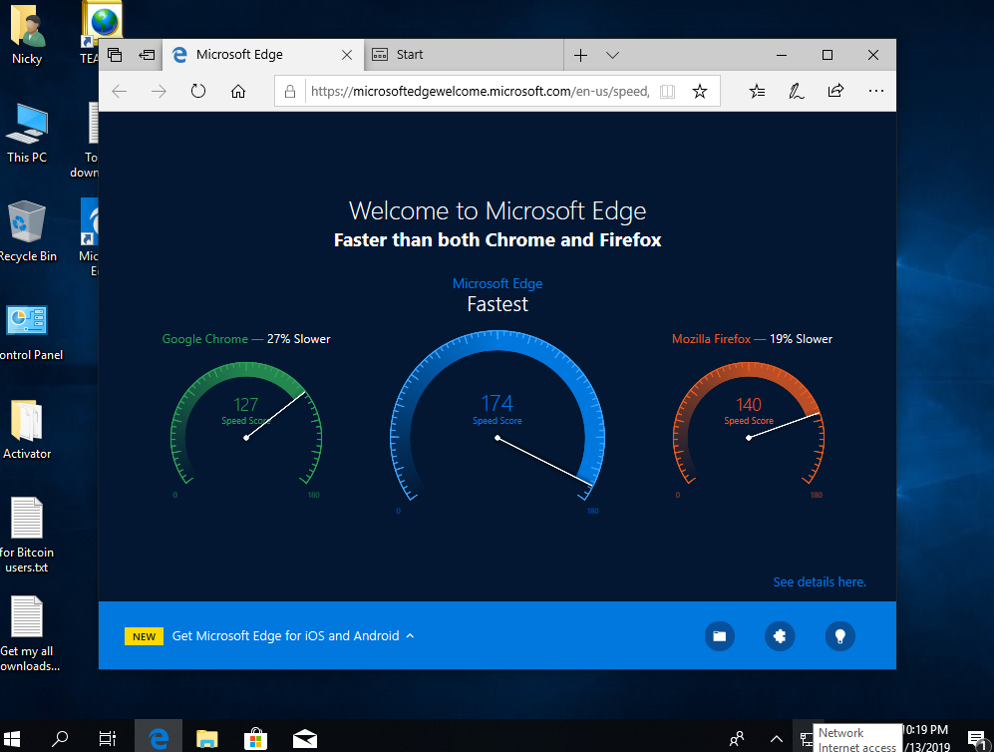Screen dimensions: 994x752
Task: Open Reading view from address bar
Action: pyautogui.click(x=667, y=92)
